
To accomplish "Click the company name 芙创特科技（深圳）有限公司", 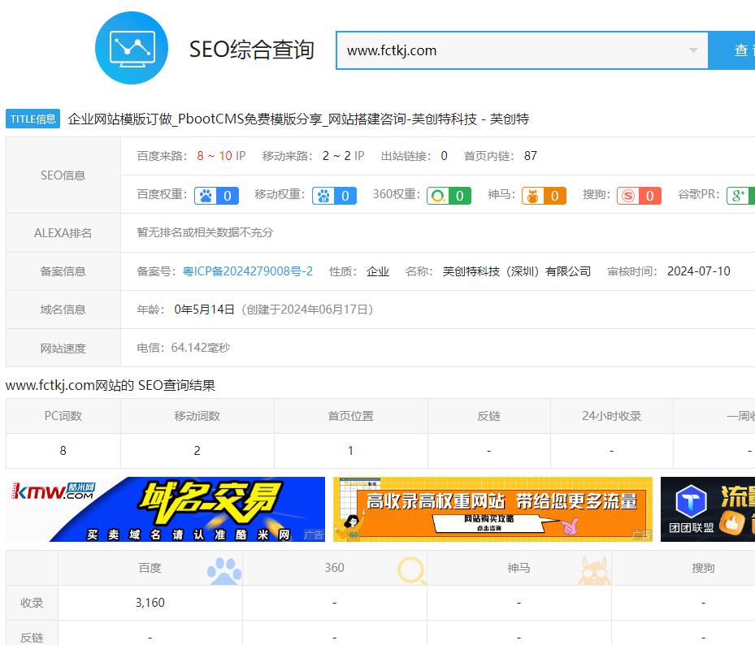I will click(x=517, y=271).
